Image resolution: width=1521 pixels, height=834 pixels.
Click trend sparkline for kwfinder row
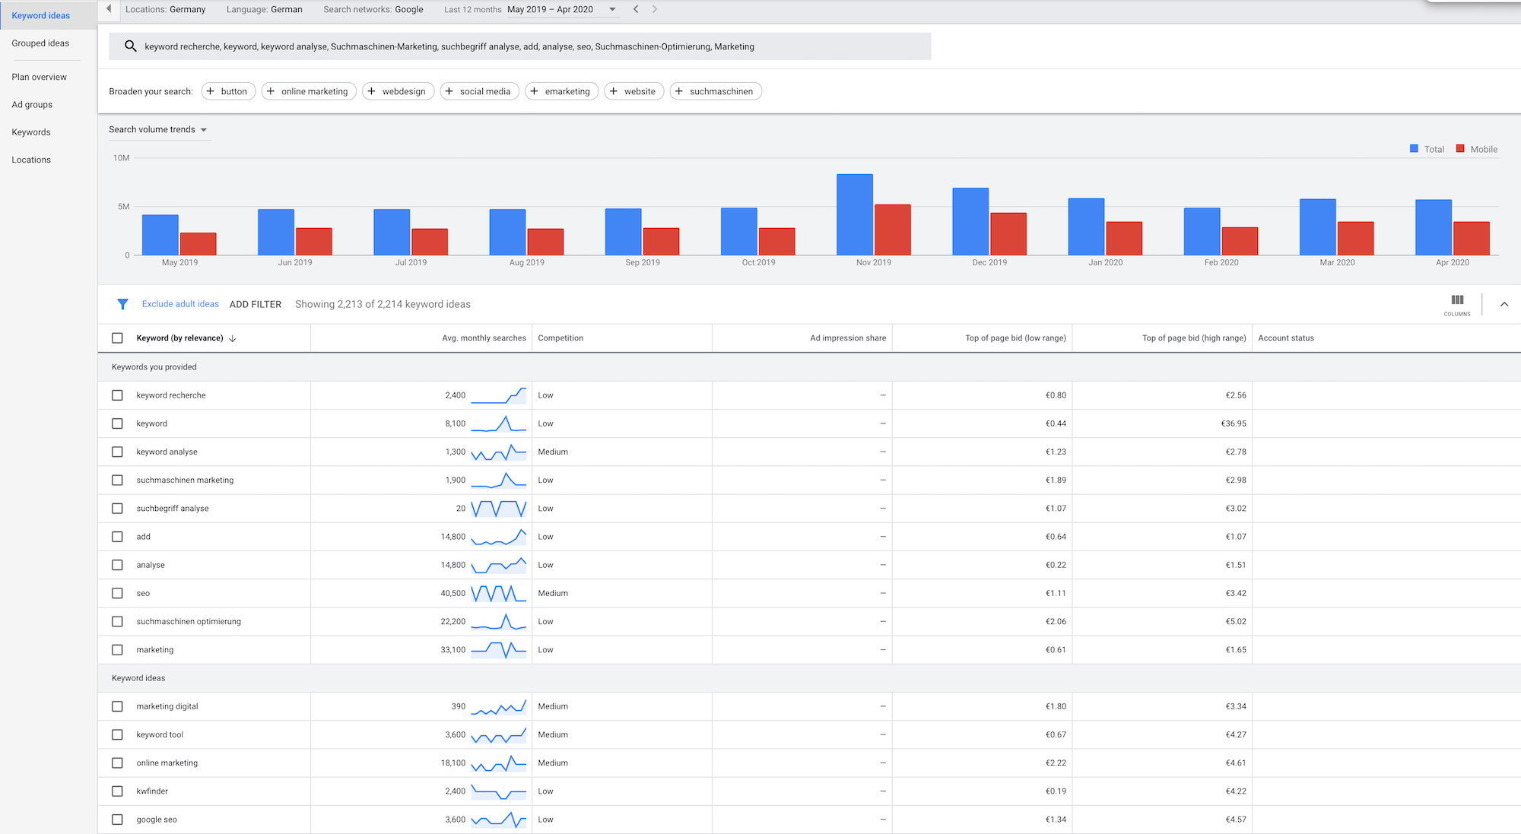pyautogui.click(x=498, y=791)
